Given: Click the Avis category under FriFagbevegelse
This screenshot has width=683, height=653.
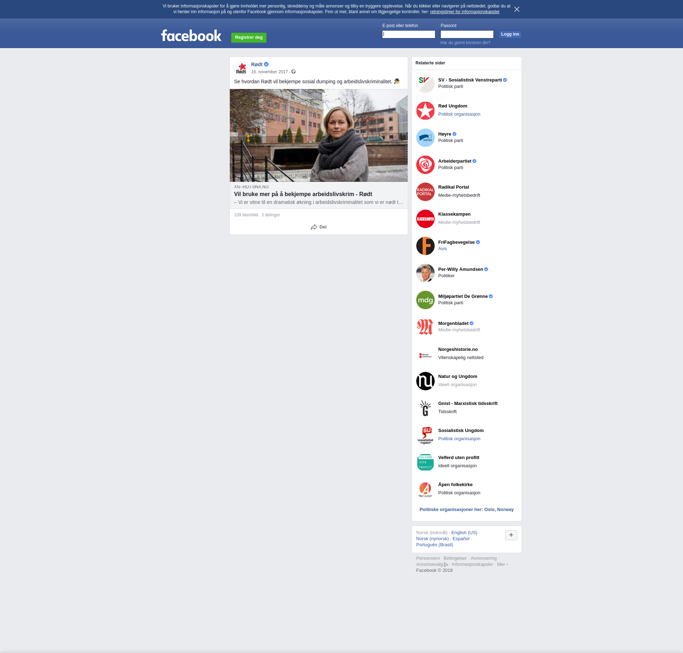Looking at the screenshot, I should (443, 249).
